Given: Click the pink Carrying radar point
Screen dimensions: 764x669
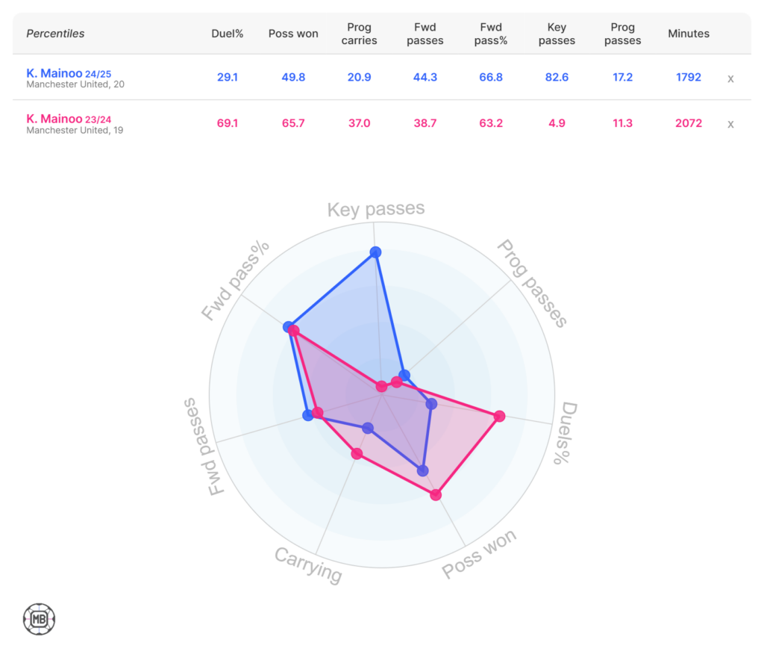Looking at the screenshot, I should point(357,453).
